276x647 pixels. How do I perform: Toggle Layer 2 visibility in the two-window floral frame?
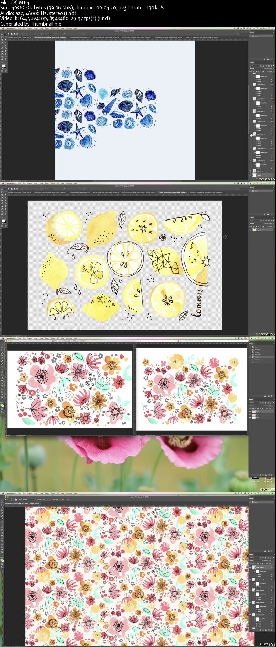[x=250, y=418]
